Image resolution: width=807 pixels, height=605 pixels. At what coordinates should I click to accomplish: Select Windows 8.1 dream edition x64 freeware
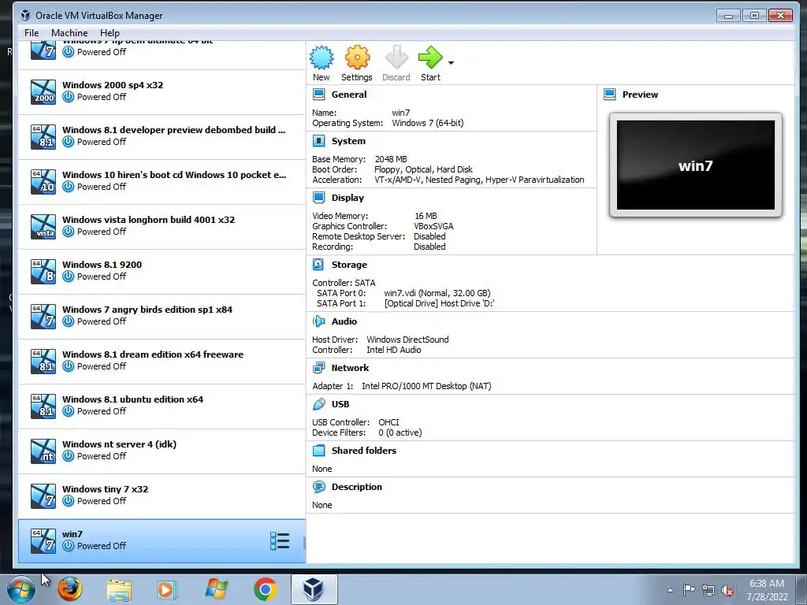coord(162,361)
